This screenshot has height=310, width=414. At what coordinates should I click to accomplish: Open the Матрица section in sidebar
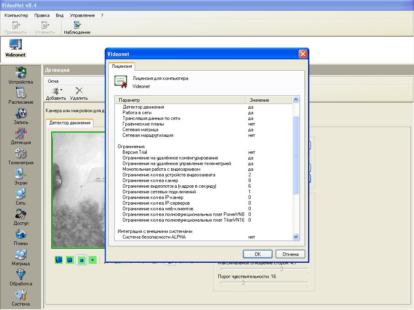coord(21,258)
